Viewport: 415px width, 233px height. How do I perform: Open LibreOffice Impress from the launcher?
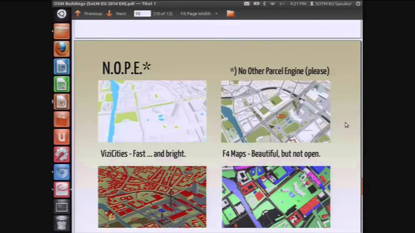(62, 102)
